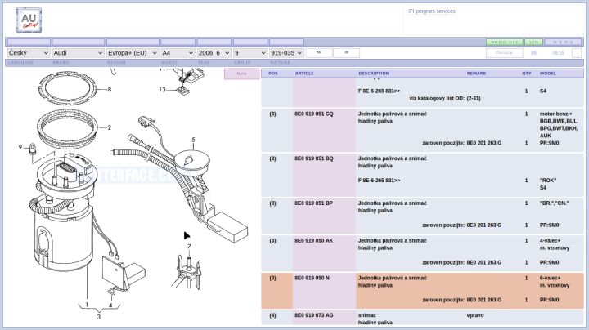Click diagram callout number 1

(x=87, y=305)
